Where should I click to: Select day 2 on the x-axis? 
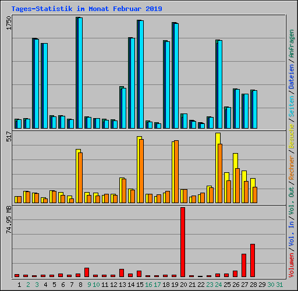[x=28, y=285]
